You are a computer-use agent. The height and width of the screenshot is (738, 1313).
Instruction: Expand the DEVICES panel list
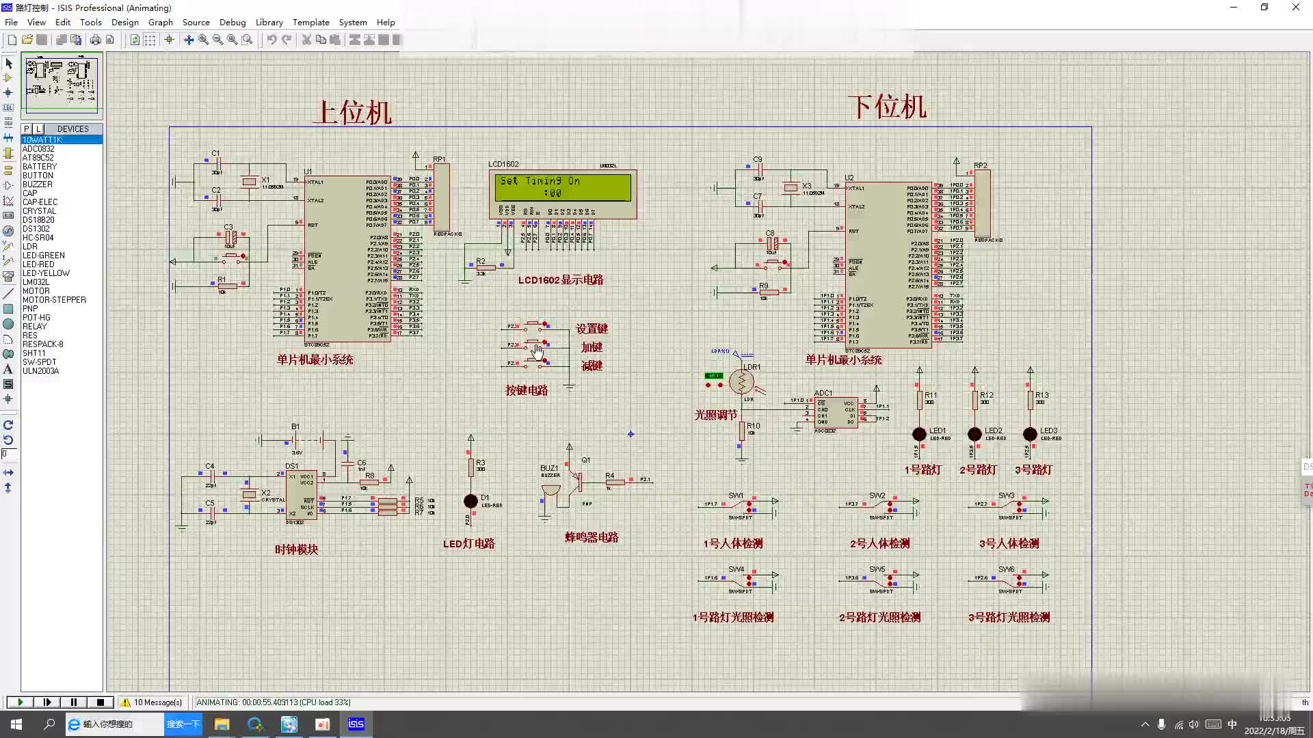73,129
